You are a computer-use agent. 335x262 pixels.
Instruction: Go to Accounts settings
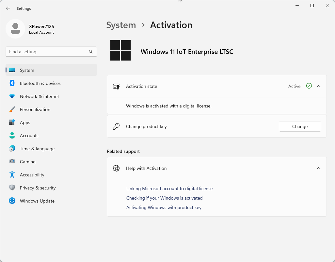pos(29,136)
